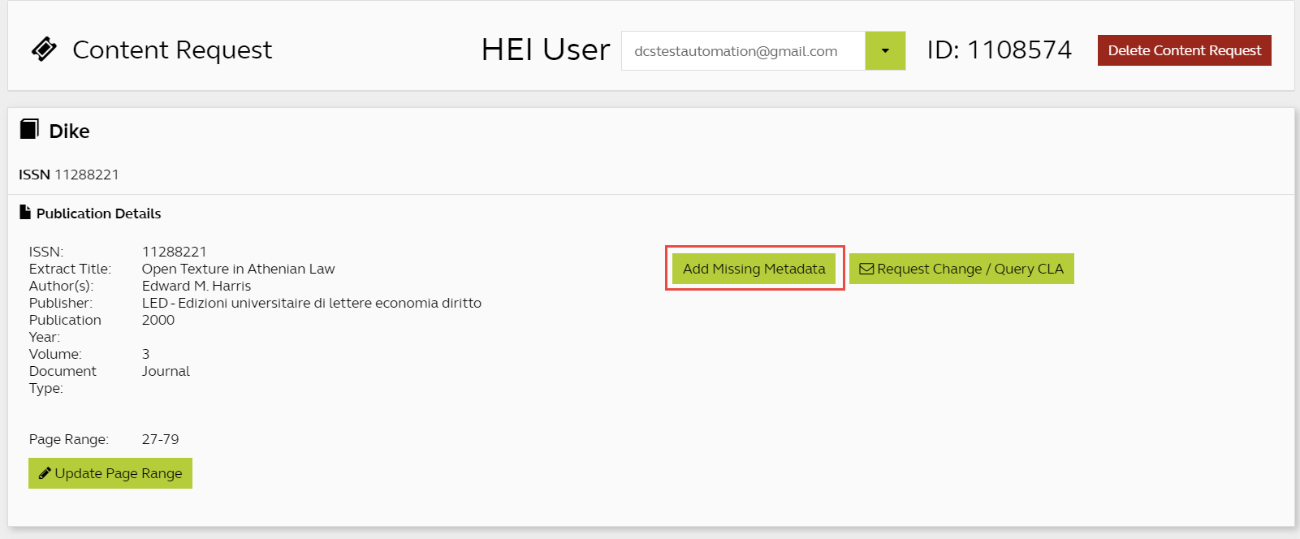Select author name Edward M. Harris
Viewport: 1300px width, 539px height.
[x=197, y=286]
